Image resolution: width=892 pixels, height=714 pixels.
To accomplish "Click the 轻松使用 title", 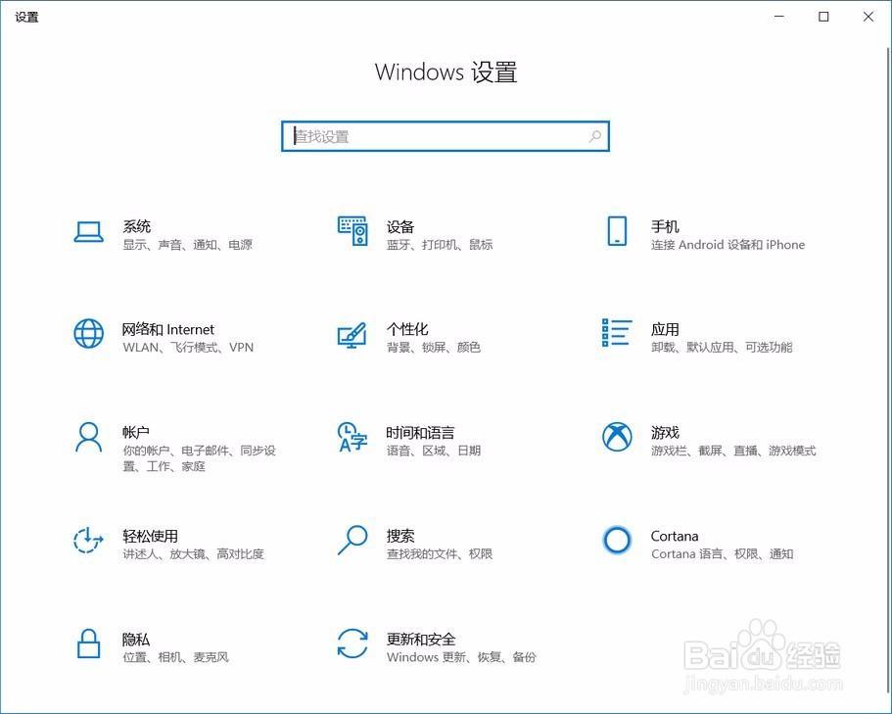I will tap(150, 536).
